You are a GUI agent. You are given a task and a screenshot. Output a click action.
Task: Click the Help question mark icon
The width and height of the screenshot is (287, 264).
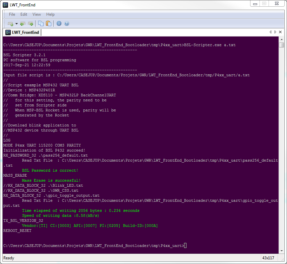point(67,23)
